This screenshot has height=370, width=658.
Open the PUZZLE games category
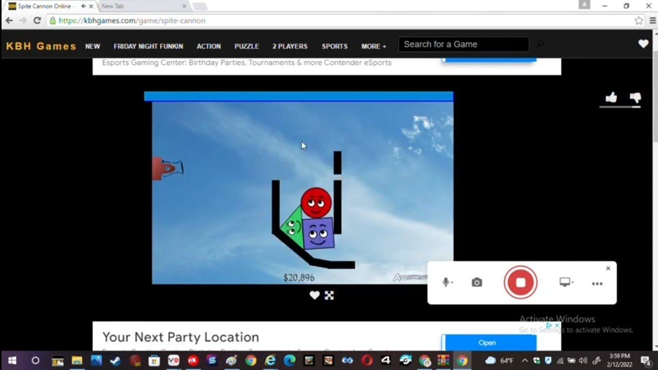pyautogui.click(x=247, y=46)
